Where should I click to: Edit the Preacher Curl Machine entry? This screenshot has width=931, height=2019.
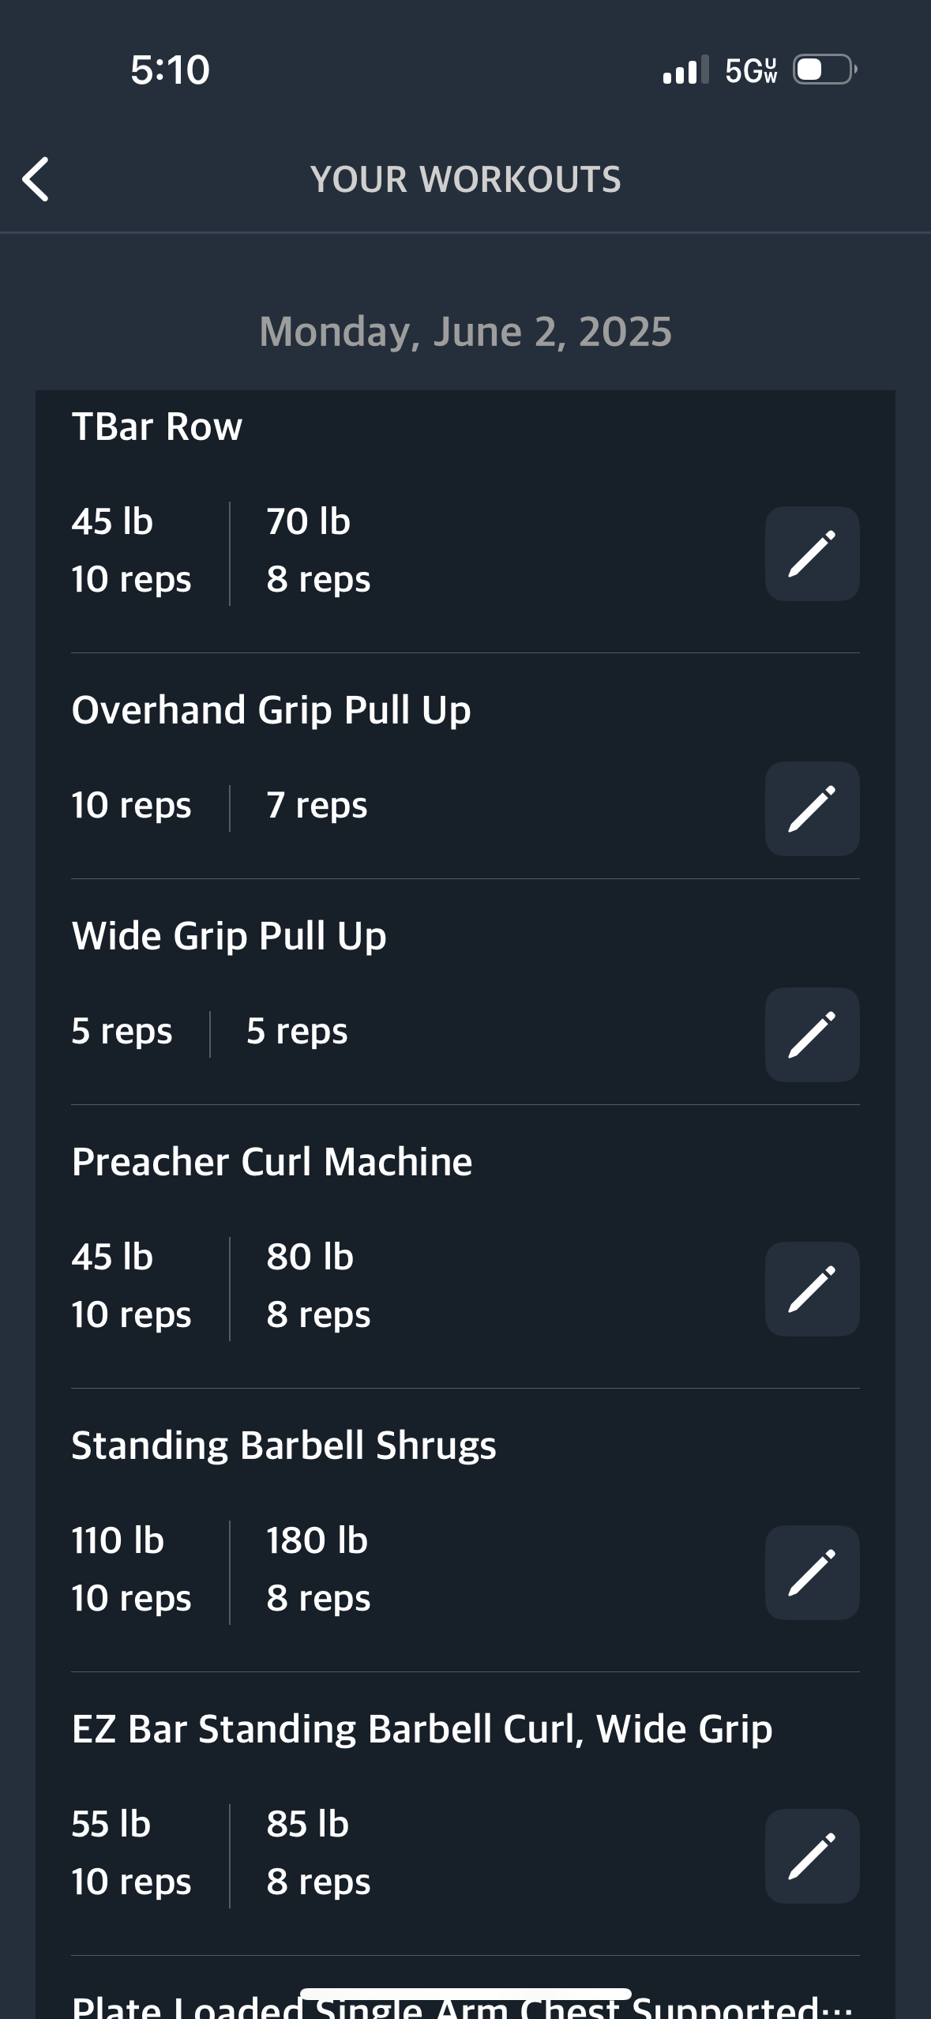(x=812, y=1289)
